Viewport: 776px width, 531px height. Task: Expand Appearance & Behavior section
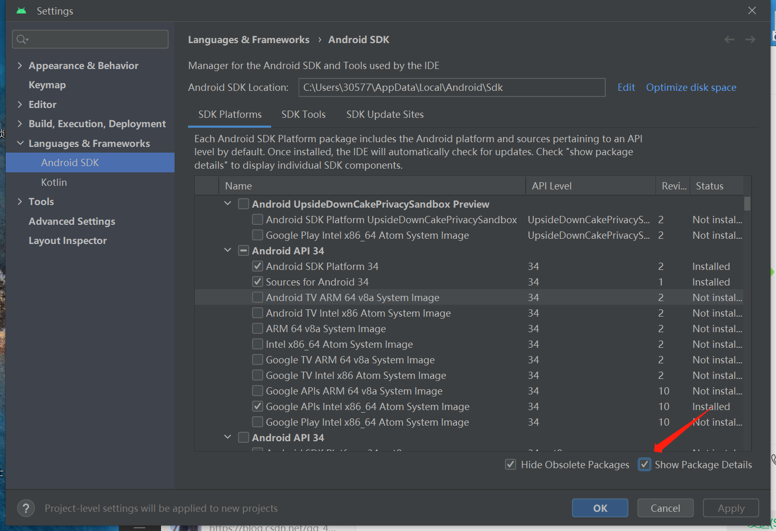click(20, 65)
